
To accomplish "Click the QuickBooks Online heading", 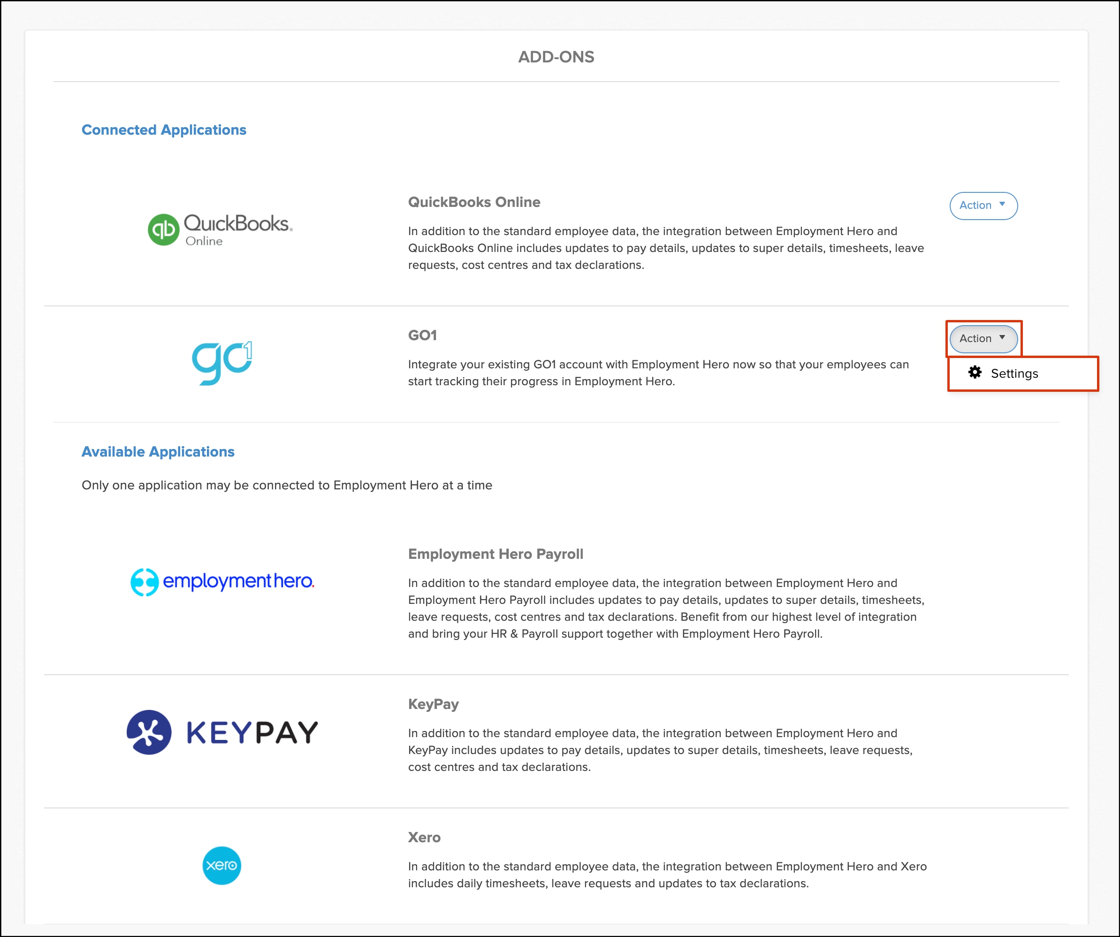I will click(474, 202).
